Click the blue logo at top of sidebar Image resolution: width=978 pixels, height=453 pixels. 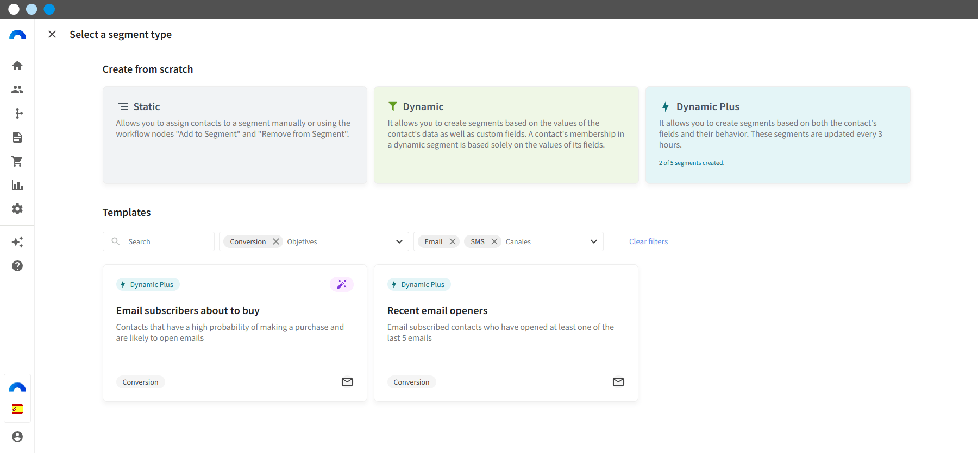17,35
